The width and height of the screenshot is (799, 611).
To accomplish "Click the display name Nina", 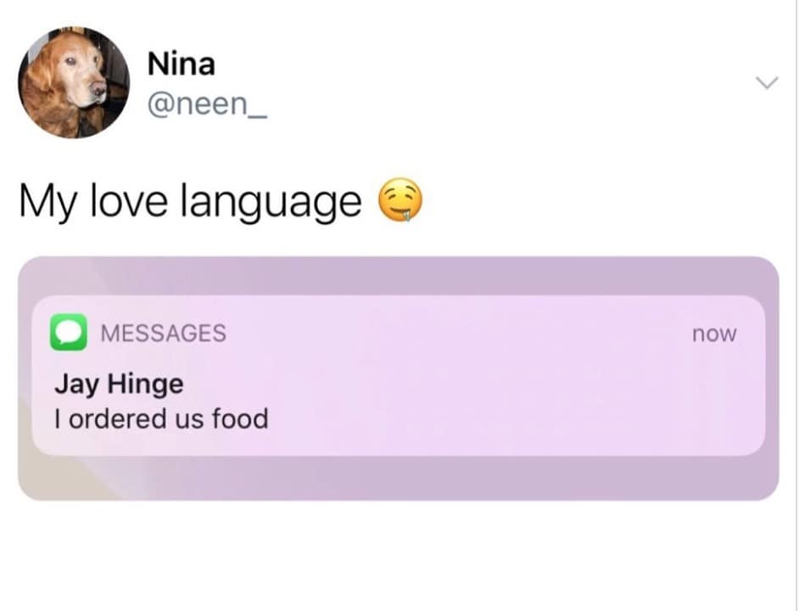I will tap(182, 64).
